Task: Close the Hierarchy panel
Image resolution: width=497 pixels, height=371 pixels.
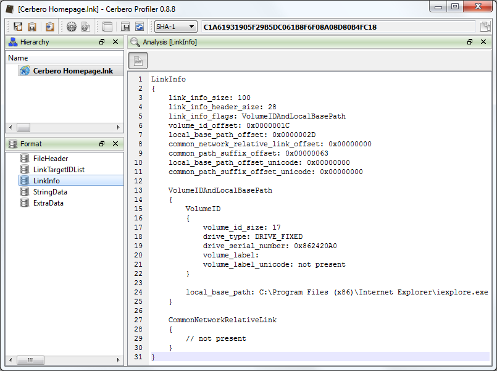Action: 115,42
